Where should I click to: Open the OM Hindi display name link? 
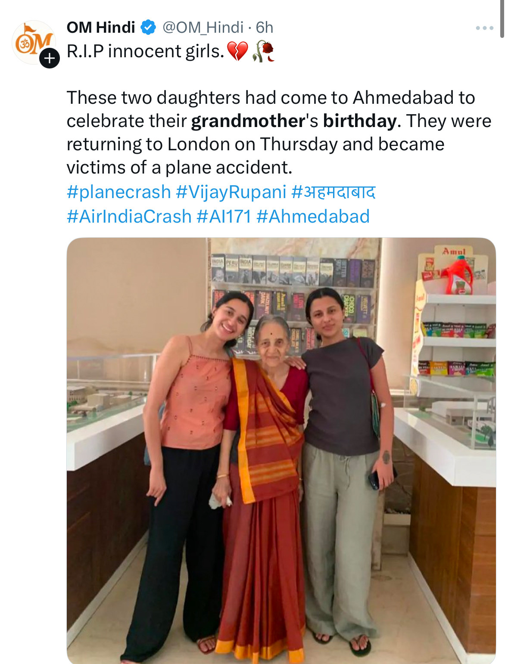[101, 28]
